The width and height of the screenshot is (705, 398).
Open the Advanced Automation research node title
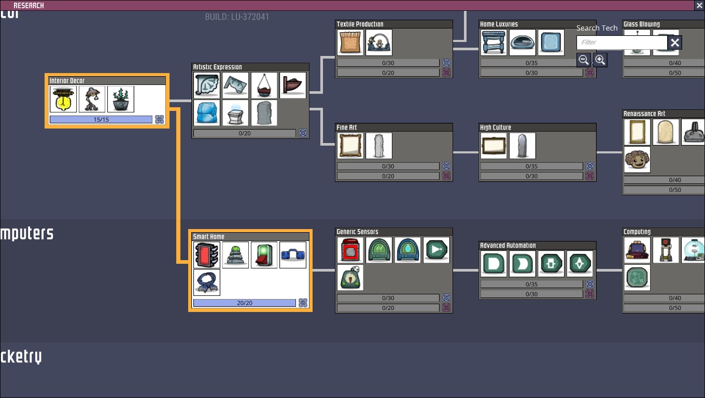(537, 246)
